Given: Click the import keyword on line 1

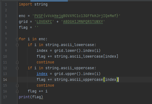Looking at the screenshot, I should pyautogui.click(x=25, y=4).
